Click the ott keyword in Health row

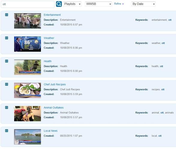(x=161, y=66)
